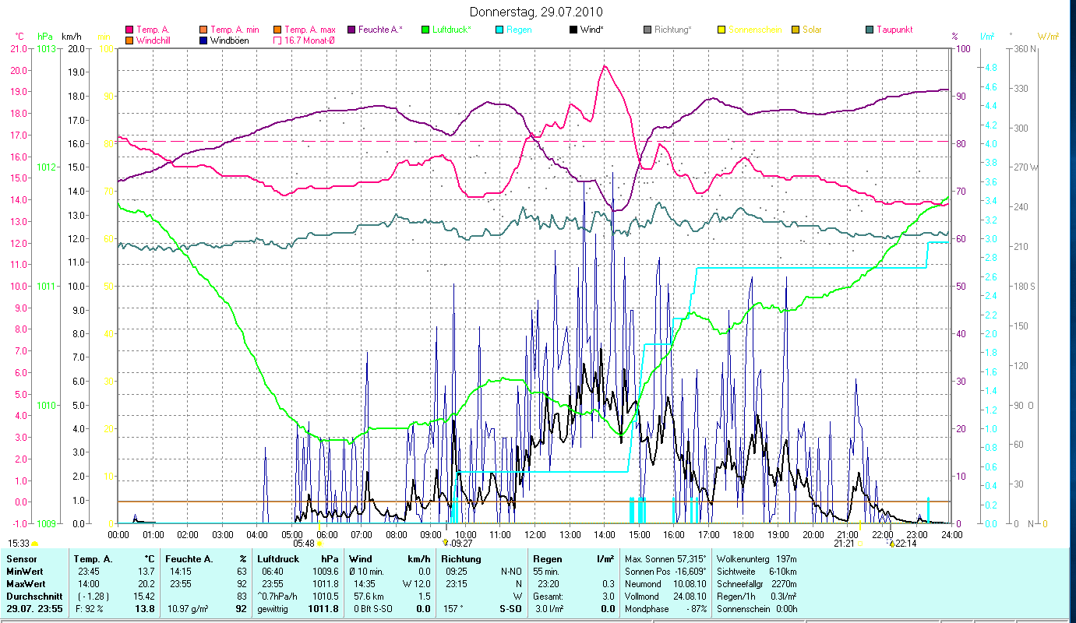Click the maximum temperature value 20.2
The height and width of the screenshot is (623, 1076).
click(x=146, y=583)
